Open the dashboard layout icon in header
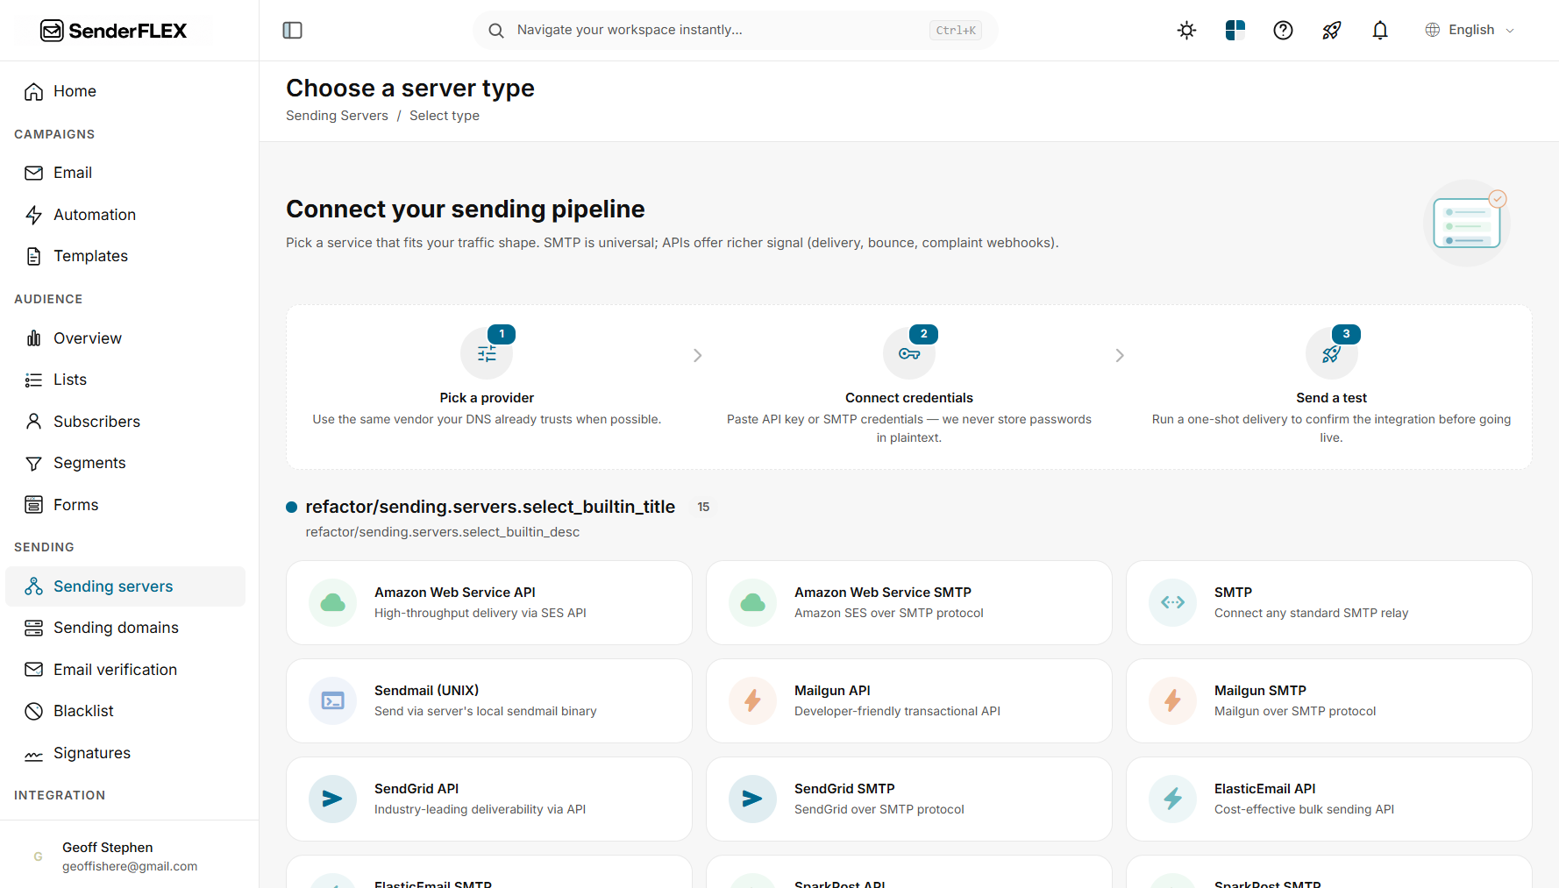The image size is (1559, 888). coord(1235,31)
